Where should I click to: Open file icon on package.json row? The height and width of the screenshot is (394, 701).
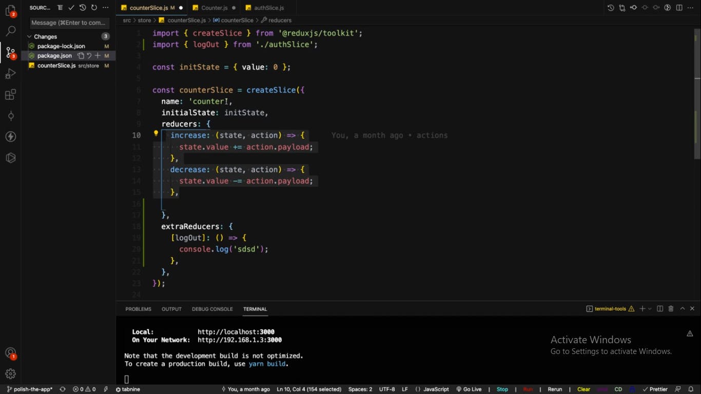pyautogui.click(x=81, y=55)
